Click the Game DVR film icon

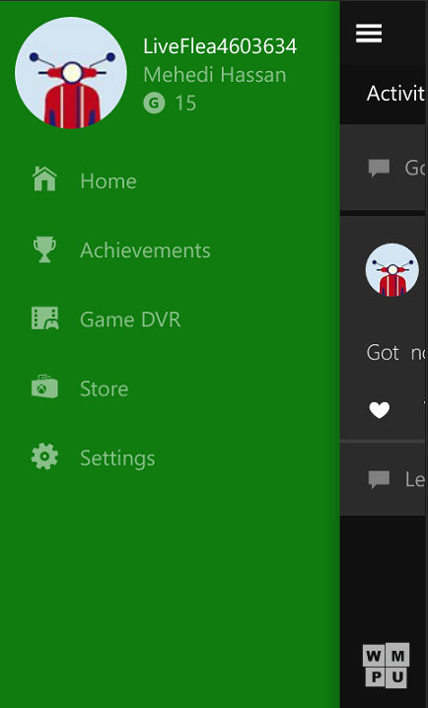click(x=44, y=318)
